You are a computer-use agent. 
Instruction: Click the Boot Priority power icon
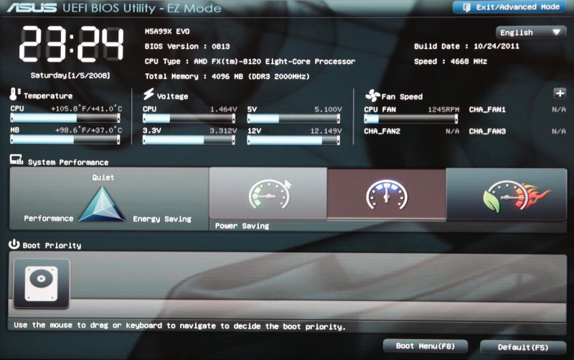(x=14, y=244)
